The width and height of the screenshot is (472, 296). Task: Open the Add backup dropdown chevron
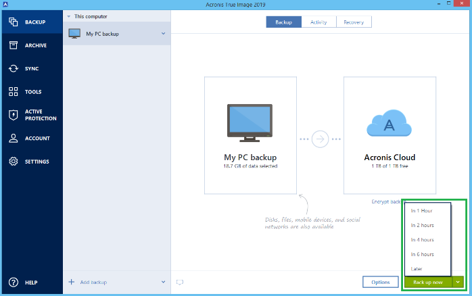point(163,282)
